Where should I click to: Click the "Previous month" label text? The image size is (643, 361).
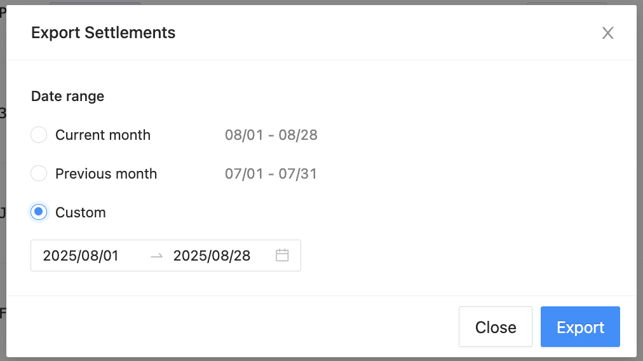[x=106, y=174]
